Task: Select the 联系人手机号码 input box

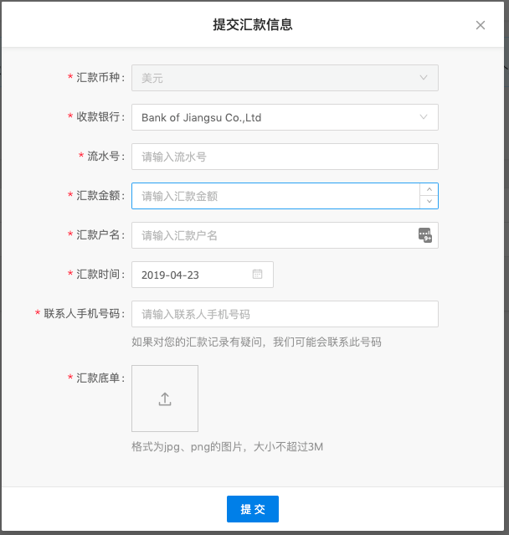Action: (x=285, y=314)
